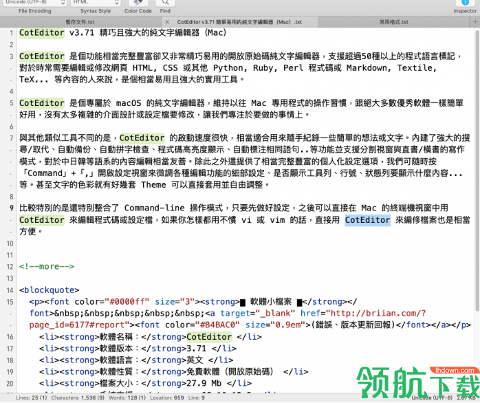The image size is (480, 403).
Task: Close the CotEditor v3.71 tab
Action: [167, 22]
